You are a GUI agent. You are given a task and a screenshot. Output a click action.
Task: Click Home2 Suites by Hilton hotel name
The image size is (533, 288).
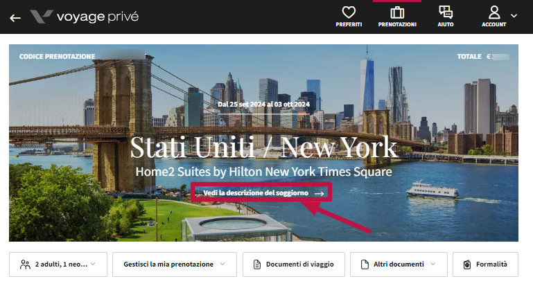(264, 172)
